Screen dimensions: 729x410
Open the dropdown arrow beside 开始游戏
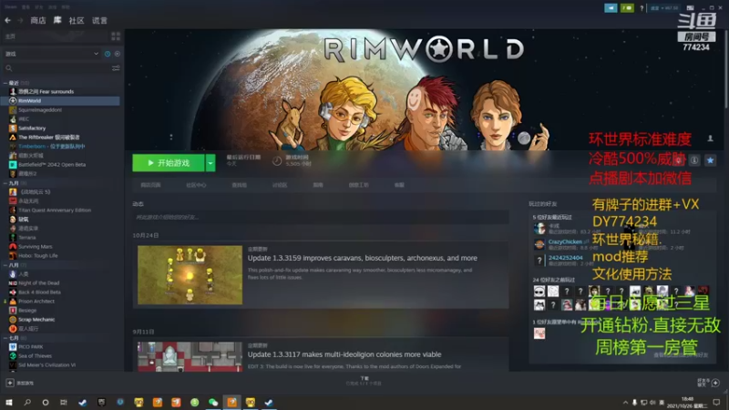point(210,163)
